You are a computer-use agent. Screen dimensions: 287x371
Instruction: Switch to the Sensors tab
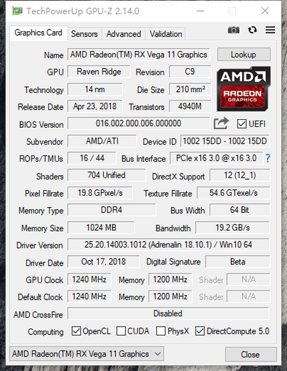click(85, 34)
